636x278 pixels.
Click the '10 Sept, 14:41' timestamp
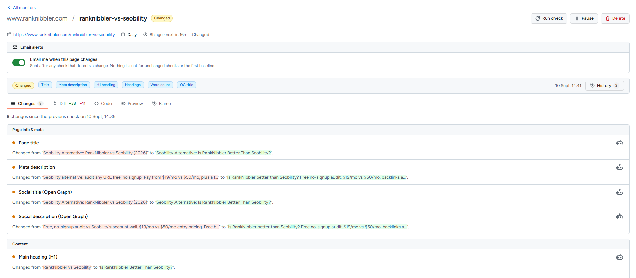pos(568,86)
